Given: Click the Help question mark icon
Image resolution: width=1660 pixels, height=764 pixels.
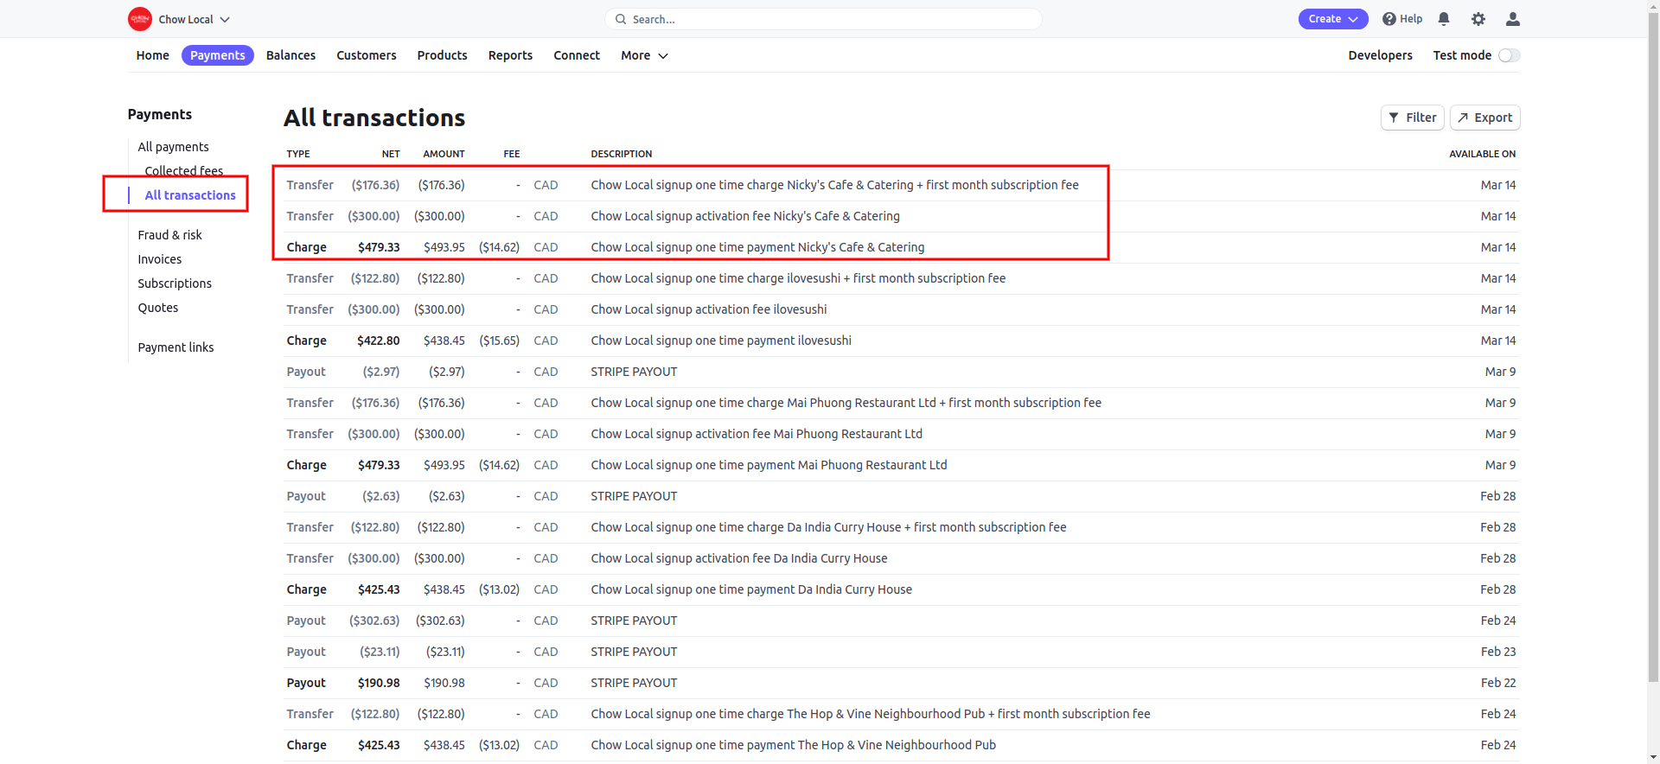Looking at the screenshot, I should coord(1389,19).
